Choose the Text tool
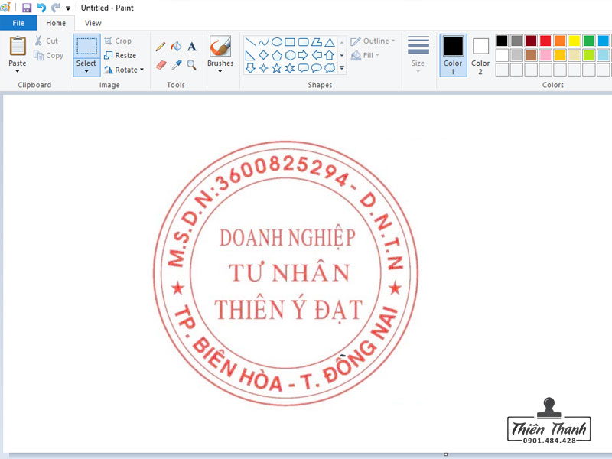This screenshot has height=459, width=612. (x=190, y=46)
